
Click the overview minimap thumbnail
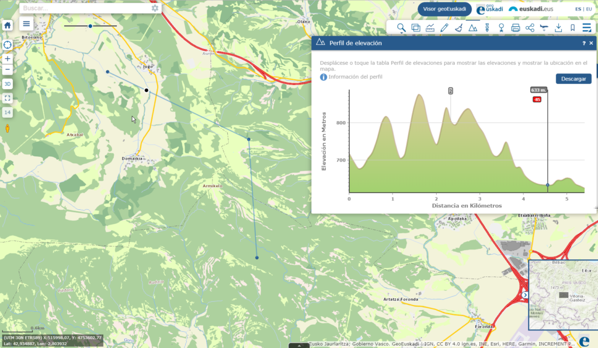564,295
